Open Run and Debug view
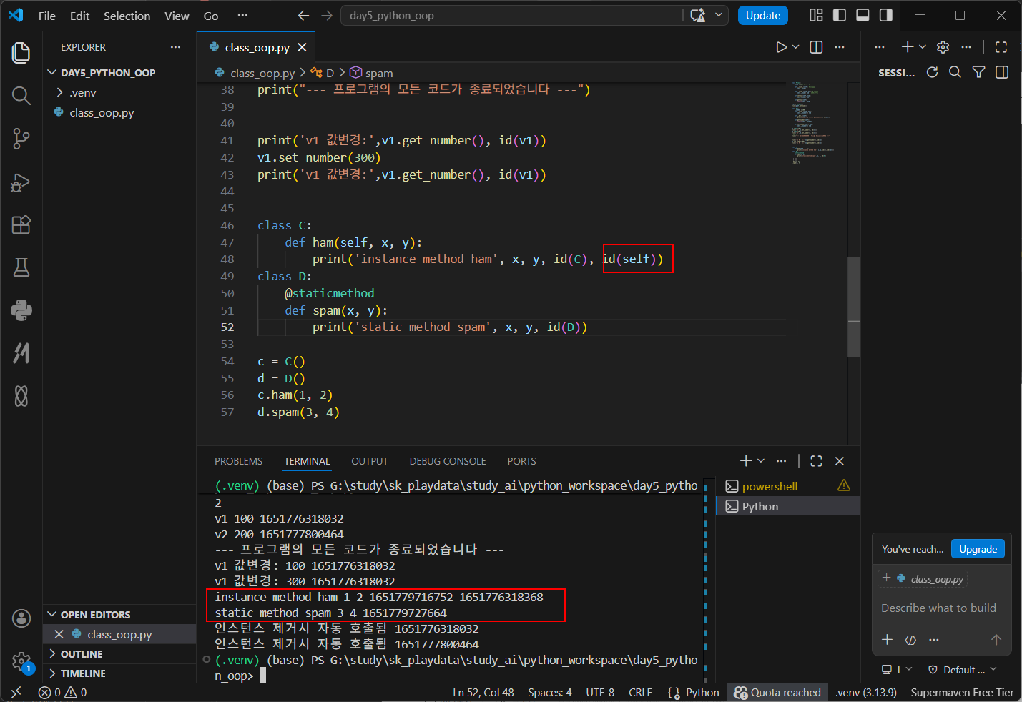Viewport: 1022px width, 702px height. [21, 182]
